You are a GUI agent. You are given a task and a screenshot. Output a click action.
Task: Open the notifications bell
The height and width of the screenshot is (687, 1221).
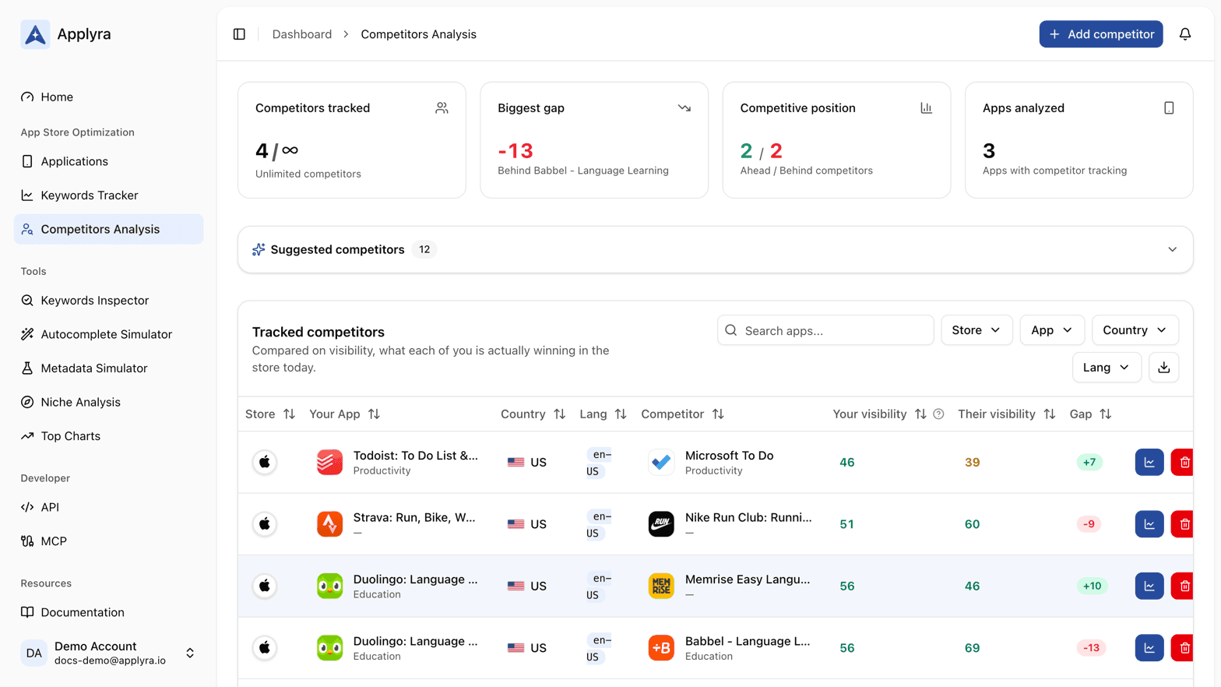pyautogui.click(x=1184, y=34)
